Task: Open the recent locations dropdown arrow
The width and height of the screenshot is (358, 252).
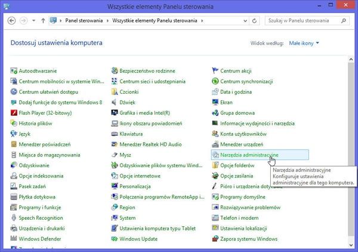Action: click(33, 20)
